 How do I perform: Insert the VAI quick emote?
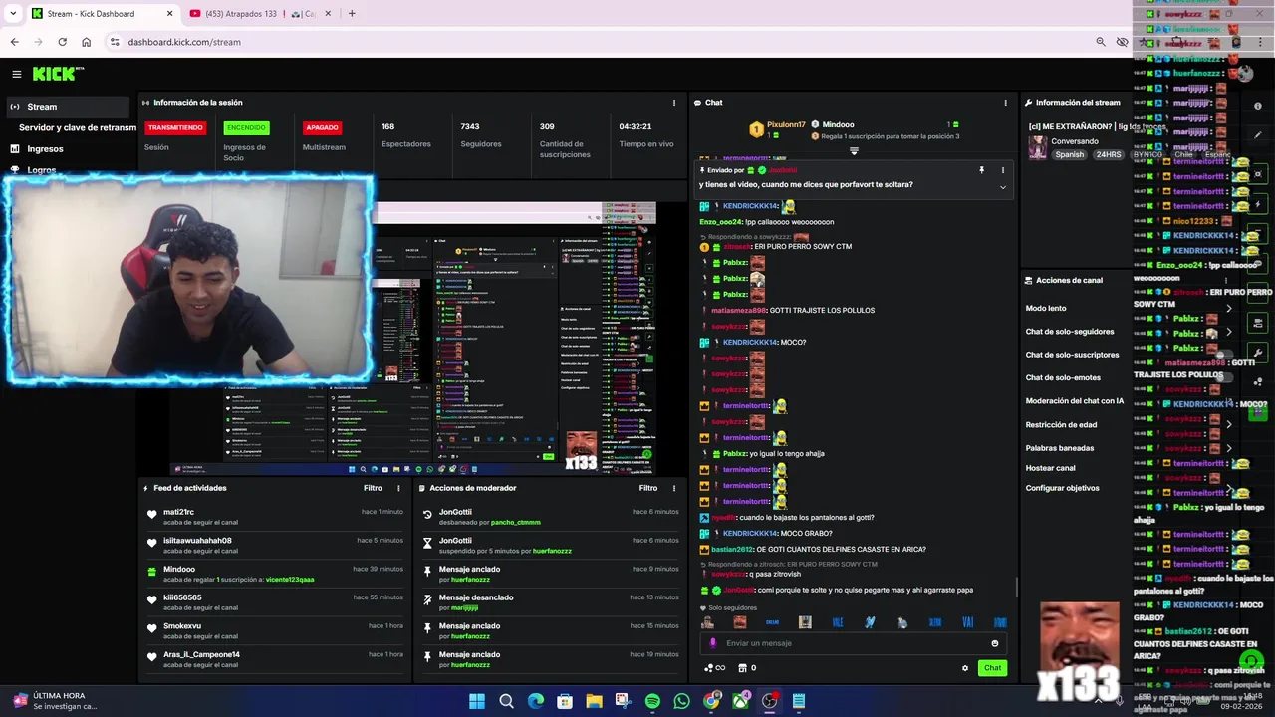tap(967, 622)
